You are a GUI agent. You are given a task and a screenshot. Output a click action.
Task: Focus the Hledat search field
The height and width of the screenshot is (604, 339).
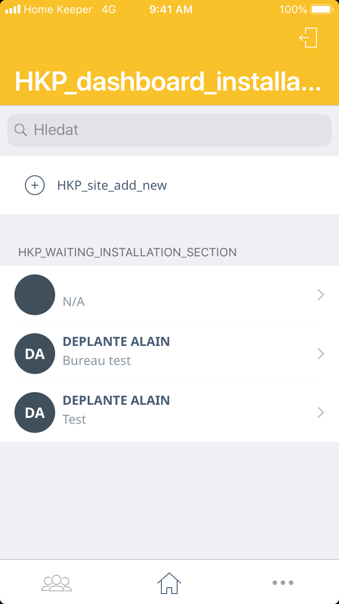click(x=181, y=130)
